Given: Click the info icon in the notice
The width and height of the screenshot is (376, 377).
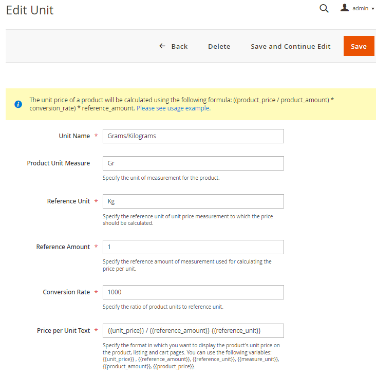Looking at the screenshot, I should 18,104.
